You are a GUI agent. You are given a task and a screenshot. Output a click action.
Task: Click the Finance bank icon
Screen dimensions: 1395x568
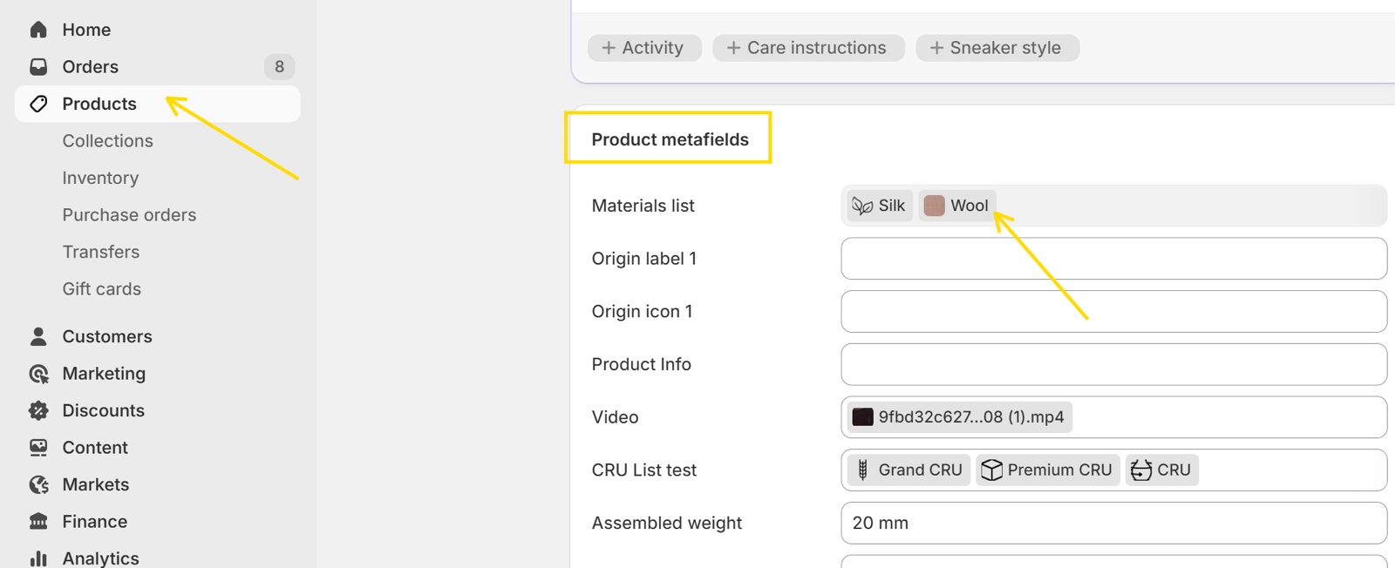pos(38,522)
